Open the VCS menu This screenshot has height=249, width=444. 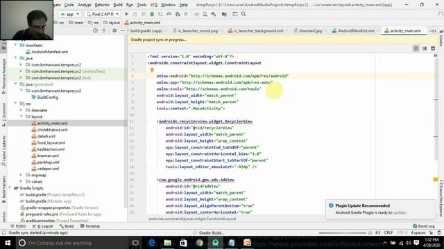point(154,5)
